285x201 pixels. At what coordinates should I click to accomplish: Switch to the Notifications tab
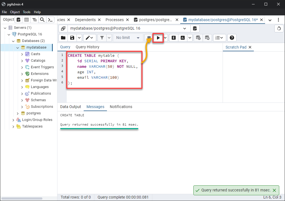click(121, 107)
